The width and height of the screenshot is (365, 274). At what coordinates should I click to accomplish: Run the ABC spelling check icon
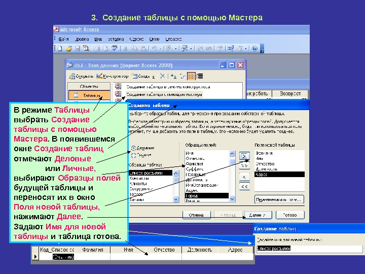114,48
